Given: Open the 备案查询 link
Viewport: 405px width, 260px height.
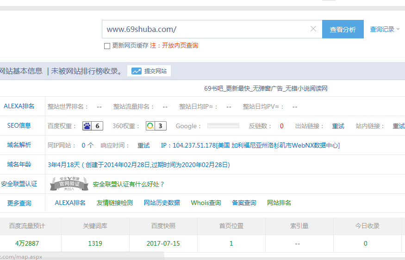Looking at the screenshot, I should pyautogui.click(x=244, y=203).
